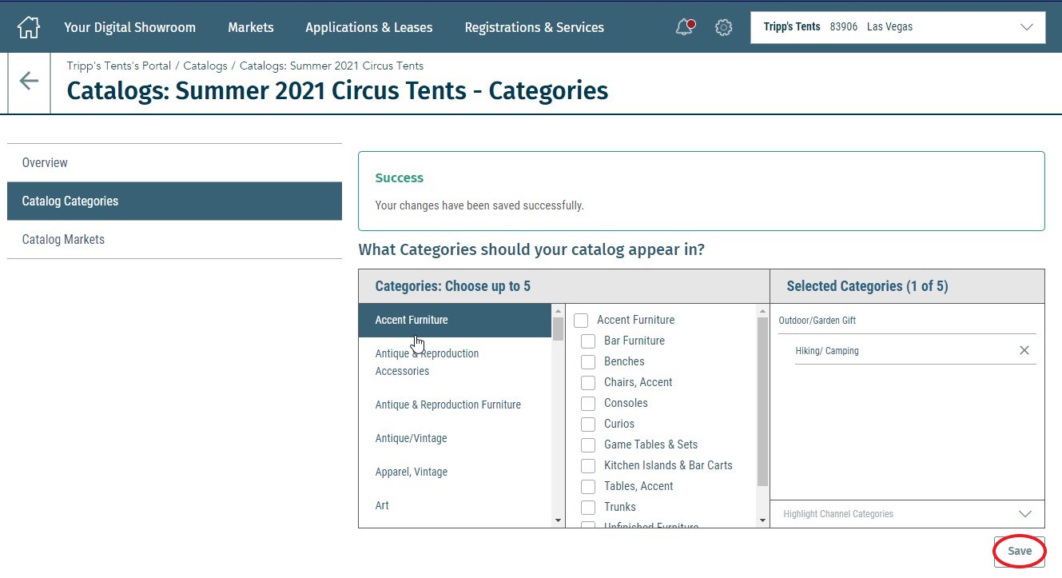The width and height of the screenshot is (1062, 578).
Task: Remove the Hiking/ Camping selected category
Action: (x=1024, y=351)
